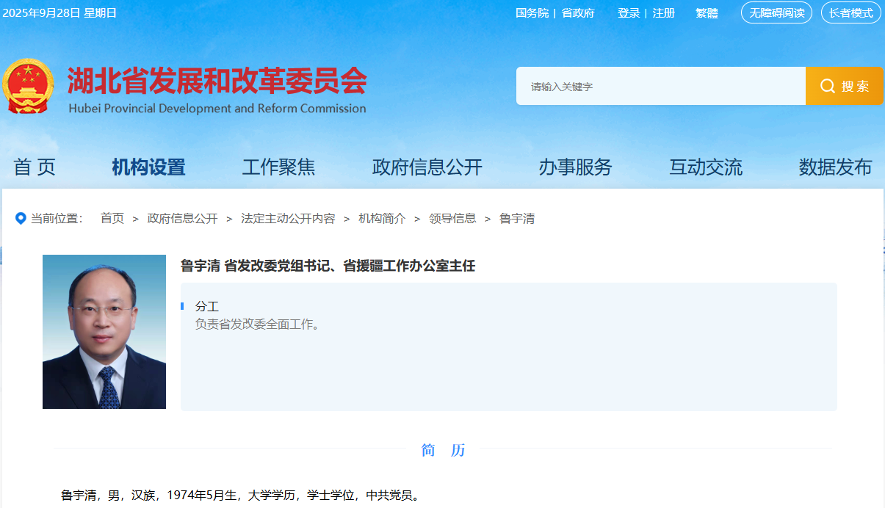
Task: Visit the 省政府 website link
Action: click(x=578, y=12)
